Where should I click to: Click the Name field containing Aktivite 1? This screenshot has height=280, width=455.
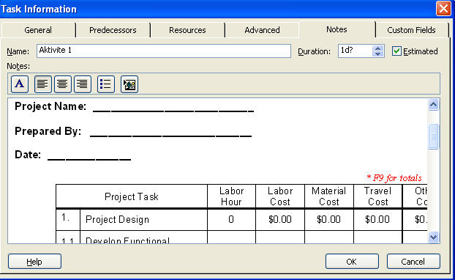(x=164, y=51)
